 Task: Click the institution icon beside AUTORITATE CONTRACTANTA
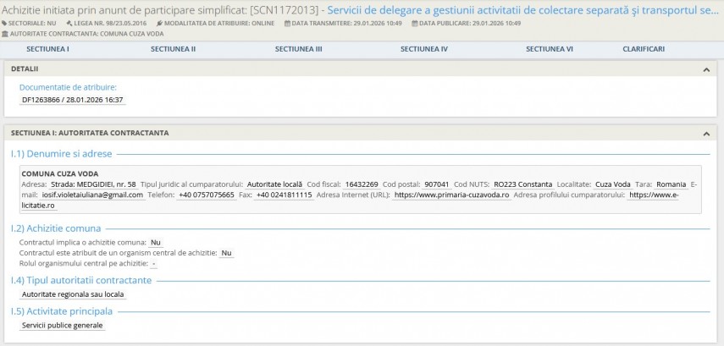(x=5, y=33)
